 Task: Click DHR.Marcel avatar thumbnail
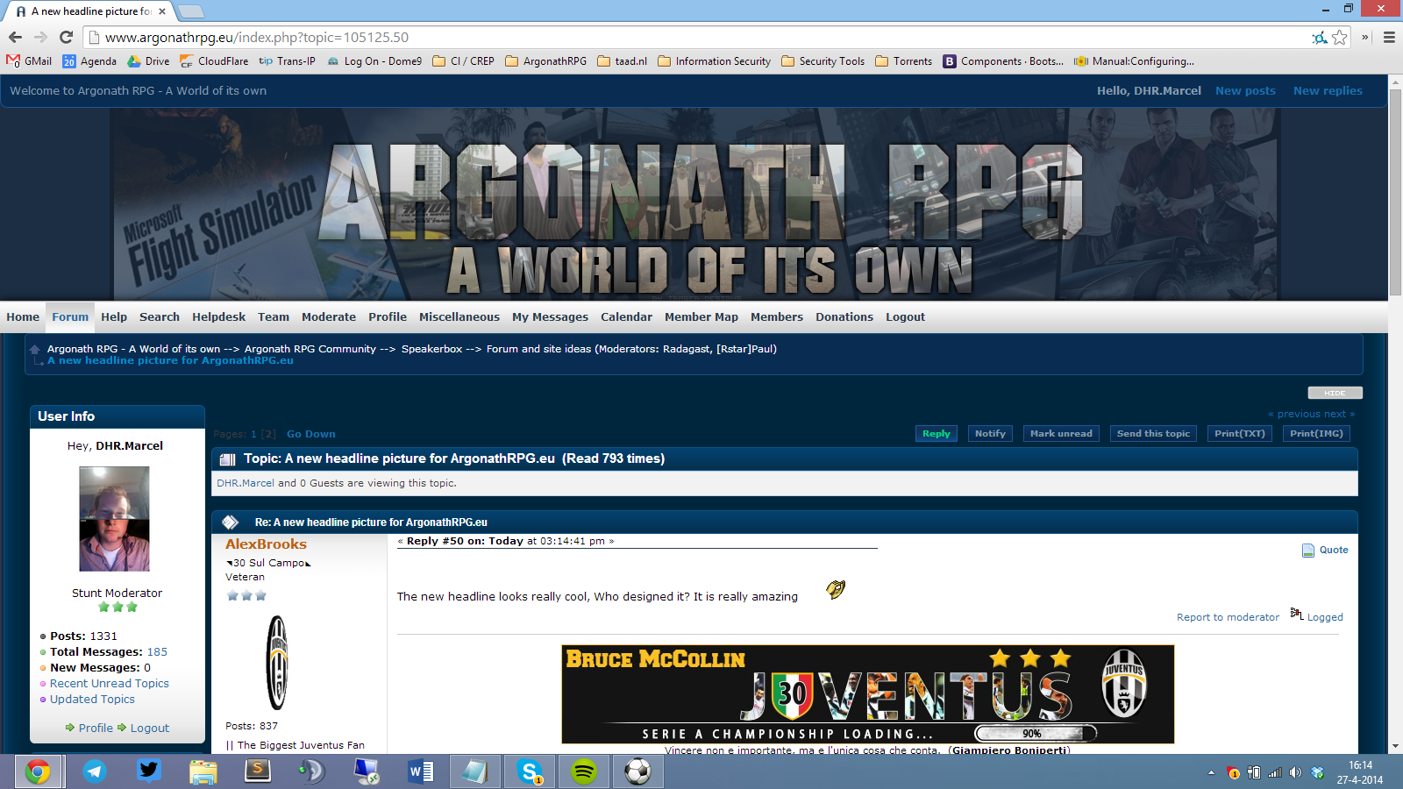click(x=114, y=519)
